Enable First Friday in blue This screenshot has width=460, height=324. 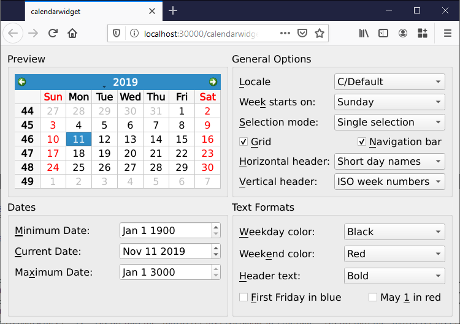[x=243, y=298]
